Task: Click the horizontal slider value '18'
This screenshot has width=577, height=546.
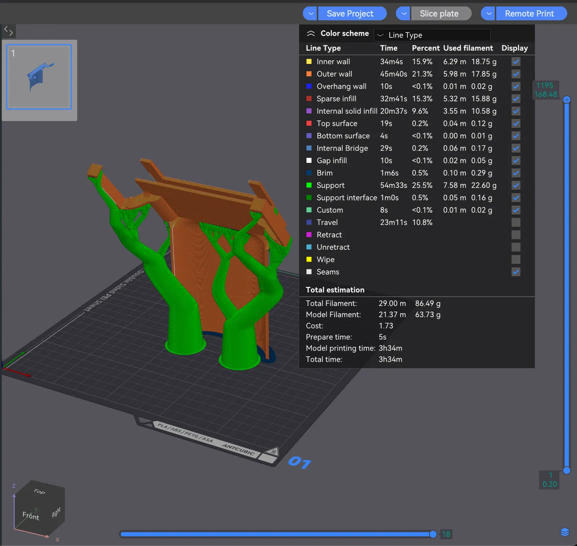Action: 446,534
